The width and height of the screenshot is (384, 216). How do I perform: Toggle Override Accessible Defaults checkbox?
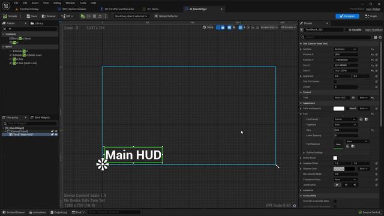click(335, 201)
